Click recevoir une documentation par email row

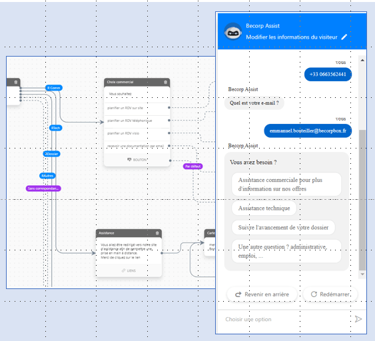tap(137, 146)
